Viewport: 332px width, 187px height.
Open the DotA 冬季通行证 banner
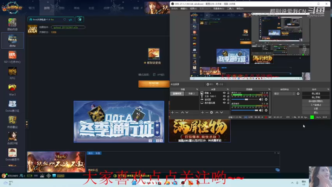(119, 122)
